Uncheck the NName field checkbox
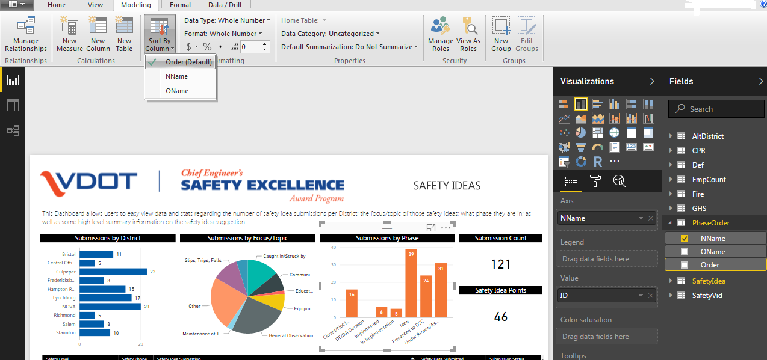Image resolution: width=767 pixels, height=360 pixels. click(x=685, y=239)
